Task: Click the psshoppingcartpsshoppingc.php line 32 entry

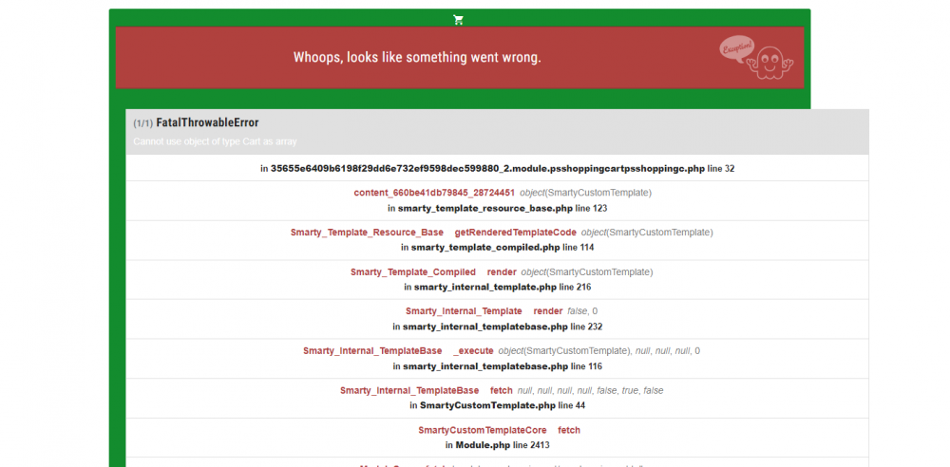Action: click(x=498, y=168)
